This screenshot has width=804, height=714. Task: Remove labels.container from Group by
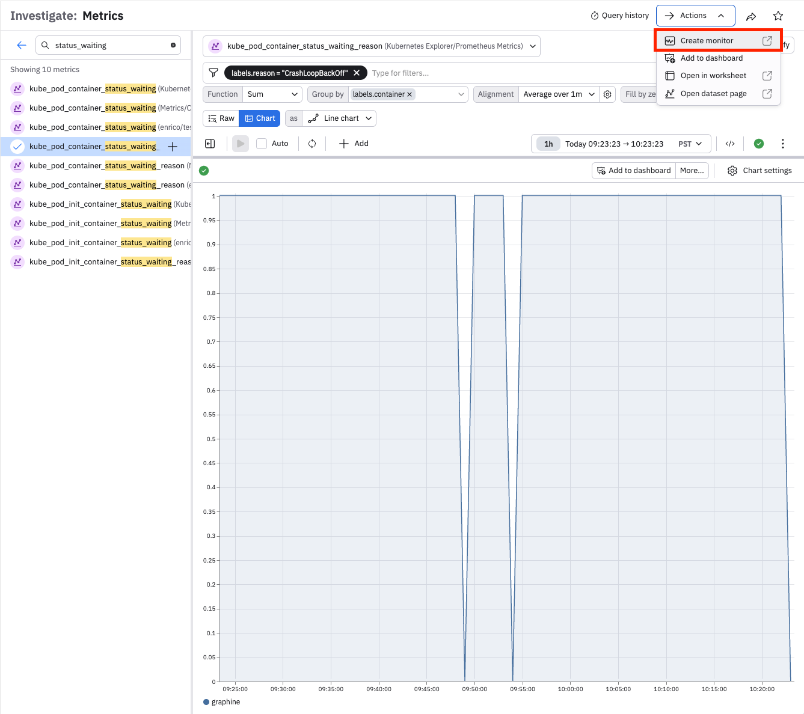(x=410, y=94)
